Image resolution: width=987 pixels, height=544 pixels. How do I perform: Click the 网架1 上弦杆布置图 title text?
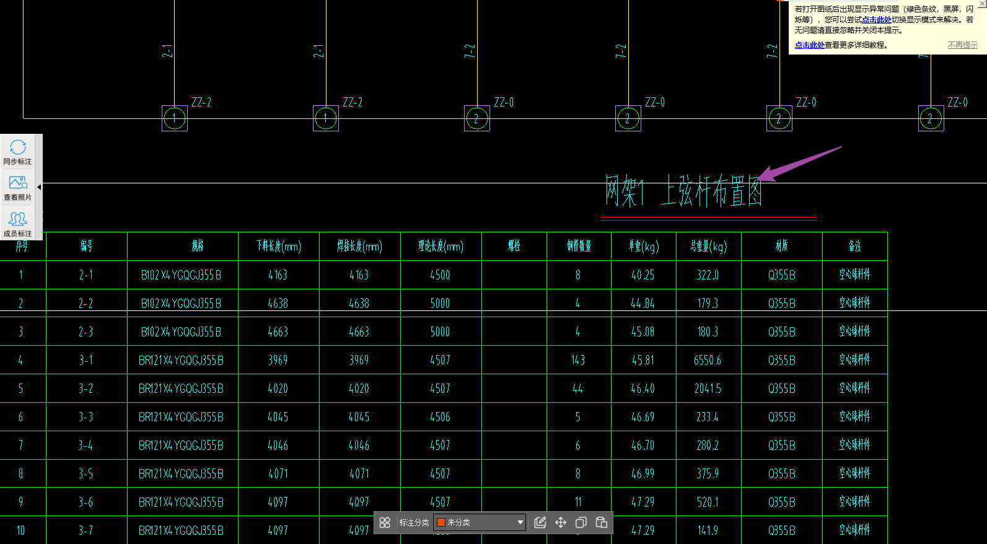(684, 191)
